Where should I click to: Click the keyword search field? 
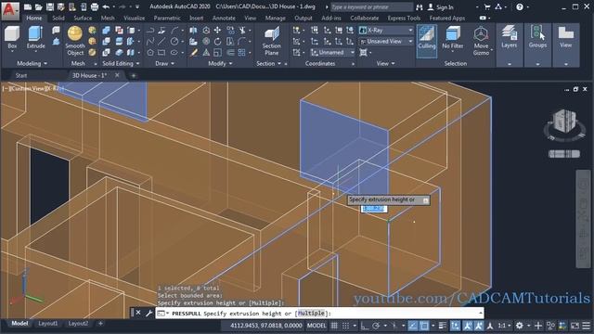click(371, 6)
